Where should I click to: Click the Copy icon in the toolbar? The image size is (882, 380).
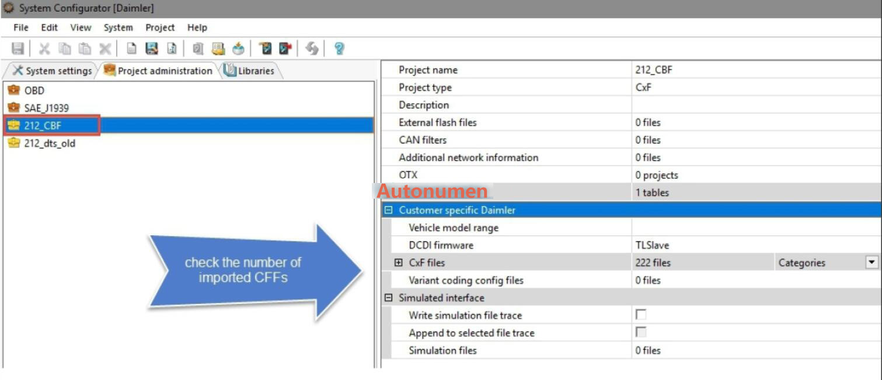pyautogui.click(x=65, y=49)
